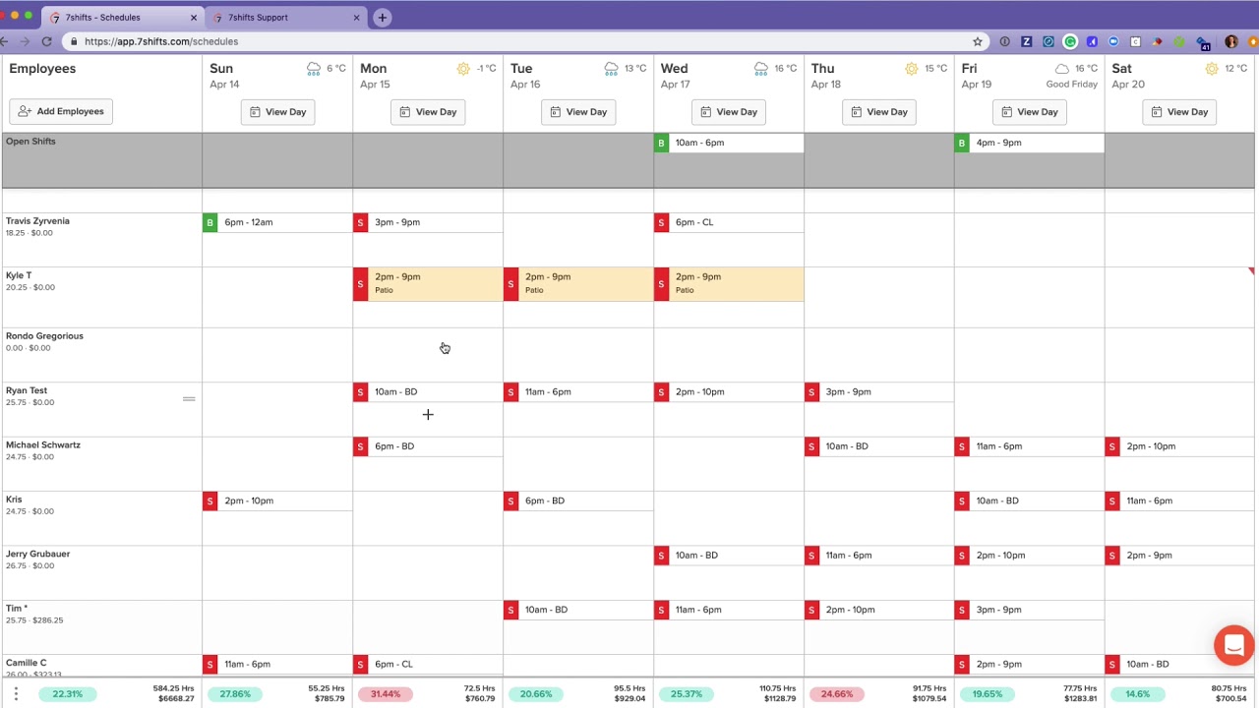The width and height of the screenshot is (1259, 708).
Task: Click Saturday's sunny weather icon
Action: (1212, 68)
